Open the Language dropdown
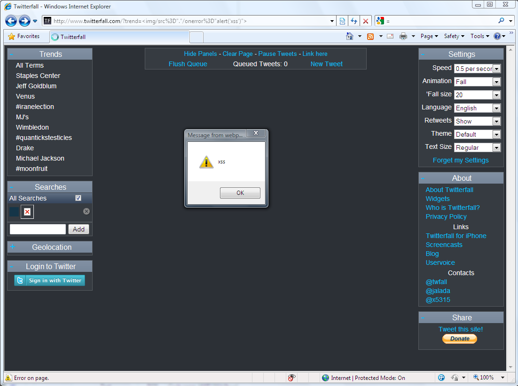Image resolution: width=518 pixels, height=386 pixels. coord(478,108)
